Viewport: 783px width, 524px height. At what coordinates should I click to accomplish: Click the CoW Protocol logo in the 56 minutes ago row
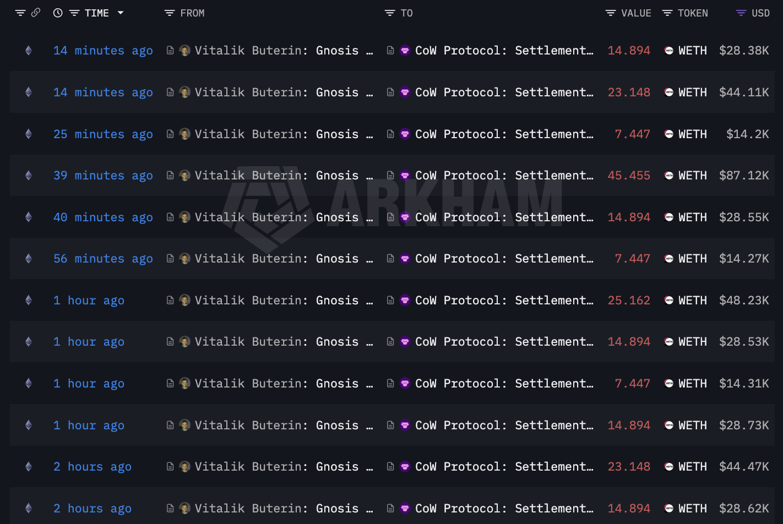(x=405, y=259)
